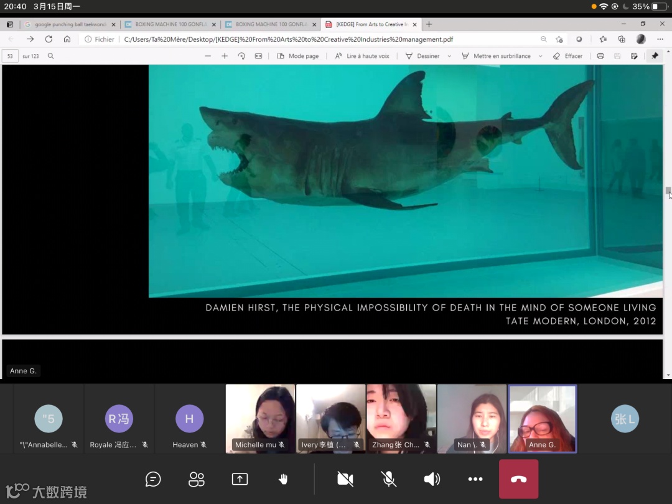Select Nan participant video thumbnail

(x=472, y=418)
